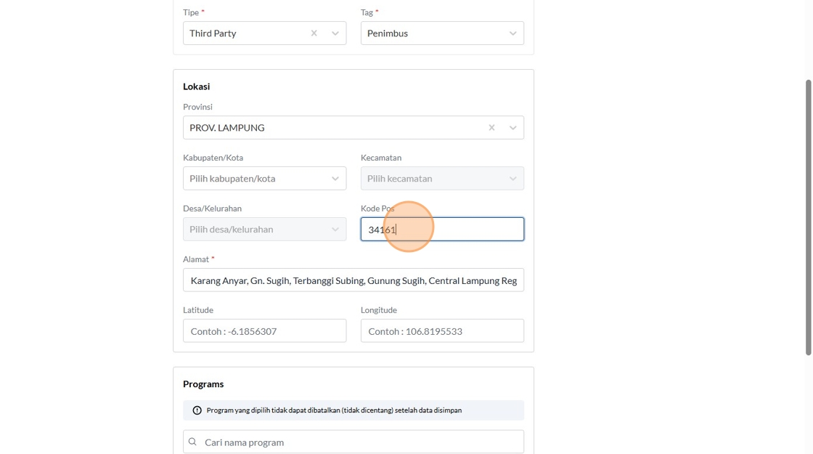
Task: Click the Programs section heading
Action: (x=203, y=384)
